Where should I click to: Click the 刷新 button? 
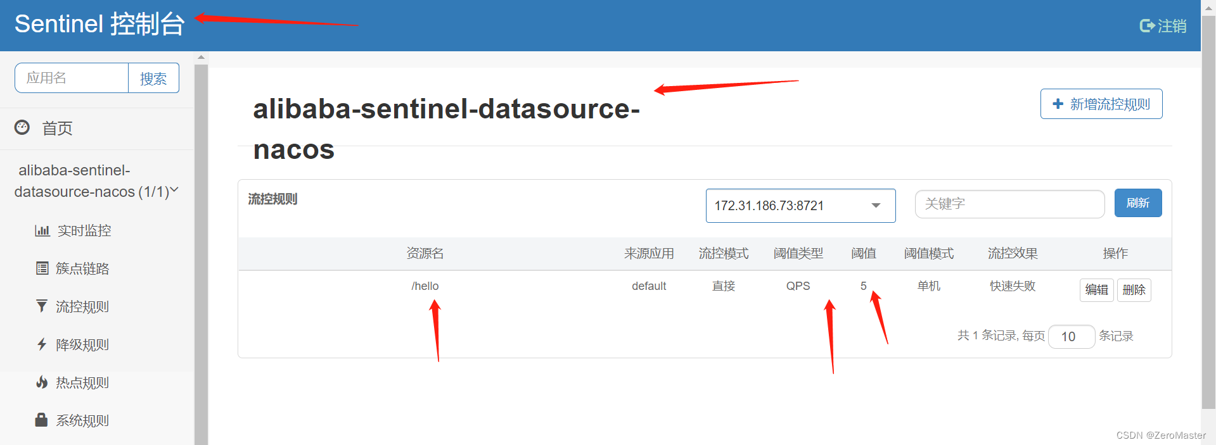pyautogui.click(x=1138, y=203)
